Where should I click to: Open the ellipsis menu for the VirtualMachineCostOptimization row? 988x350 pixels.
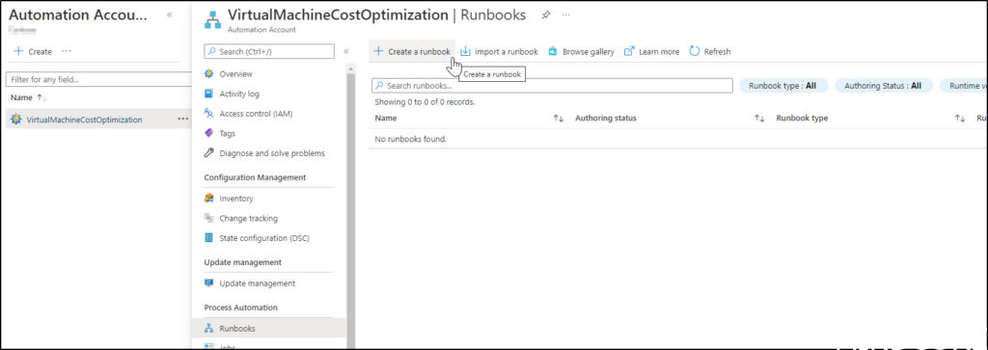click(x=183, y=118)
